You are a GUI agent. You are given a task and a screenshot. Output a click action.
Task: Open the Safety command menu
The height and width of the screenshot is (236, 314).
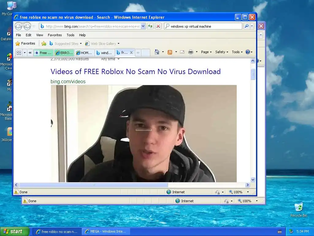coord(222,52)
